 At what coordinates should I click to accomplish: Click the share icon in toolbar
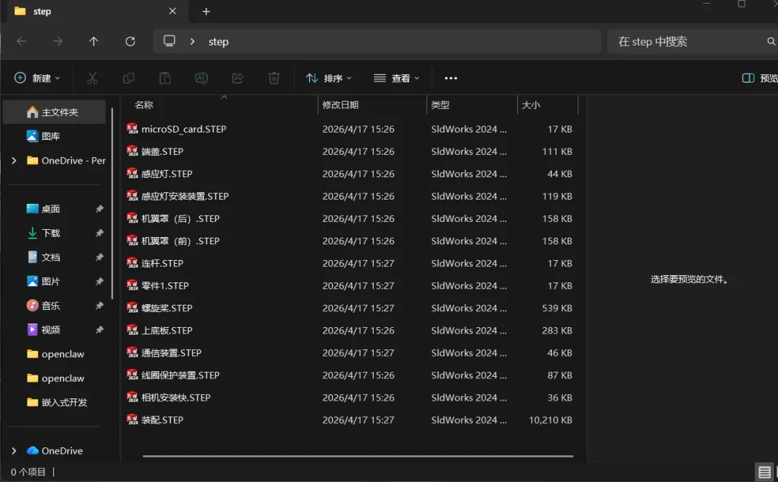tap(238, 78)
